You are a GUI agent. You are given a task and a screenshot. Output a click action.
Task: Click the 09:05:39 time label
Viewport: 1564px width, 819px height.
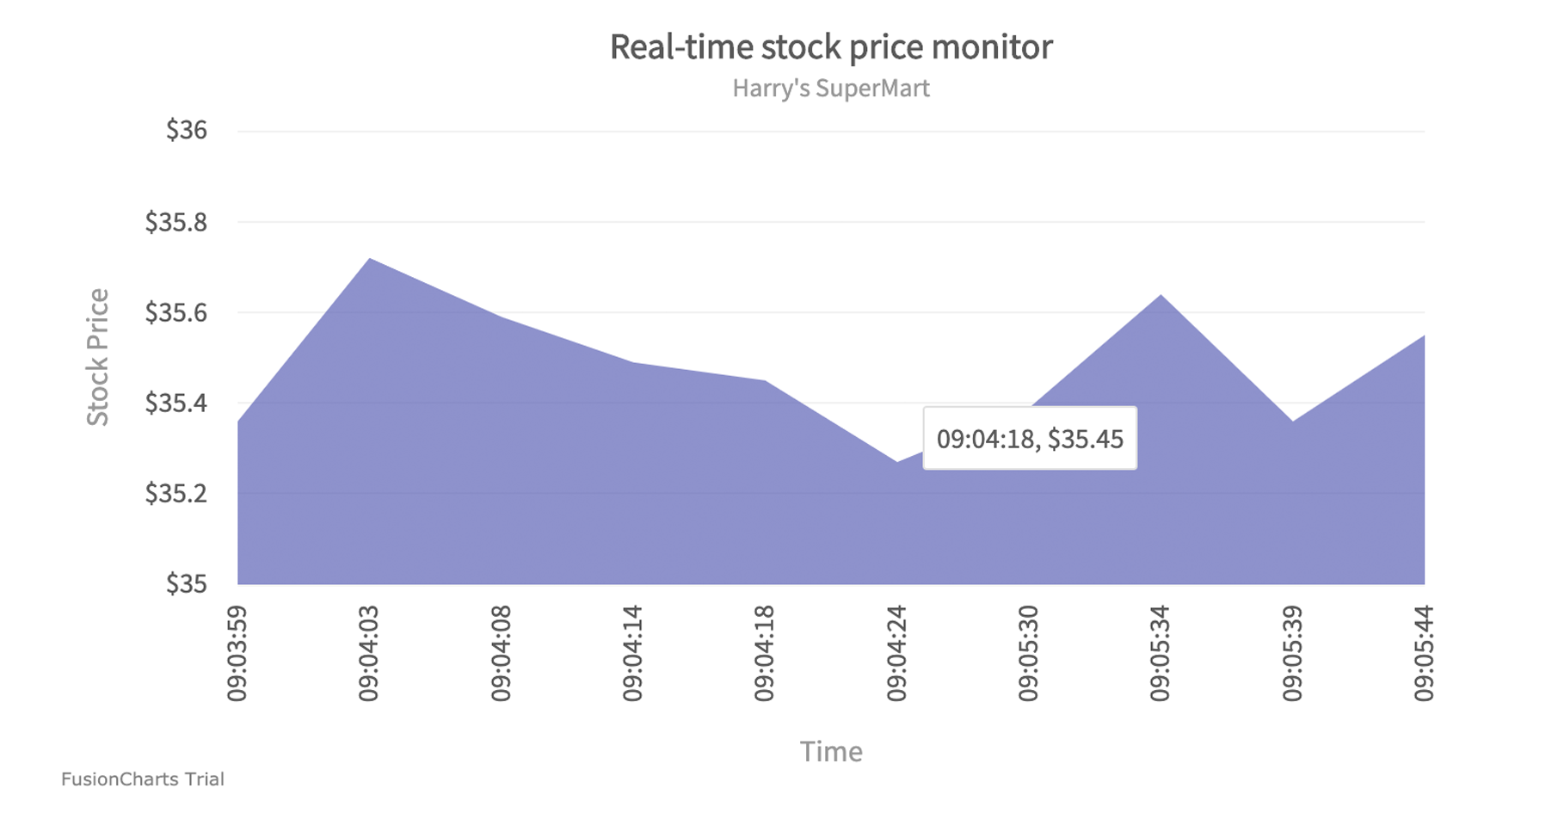coord(1292,653)
